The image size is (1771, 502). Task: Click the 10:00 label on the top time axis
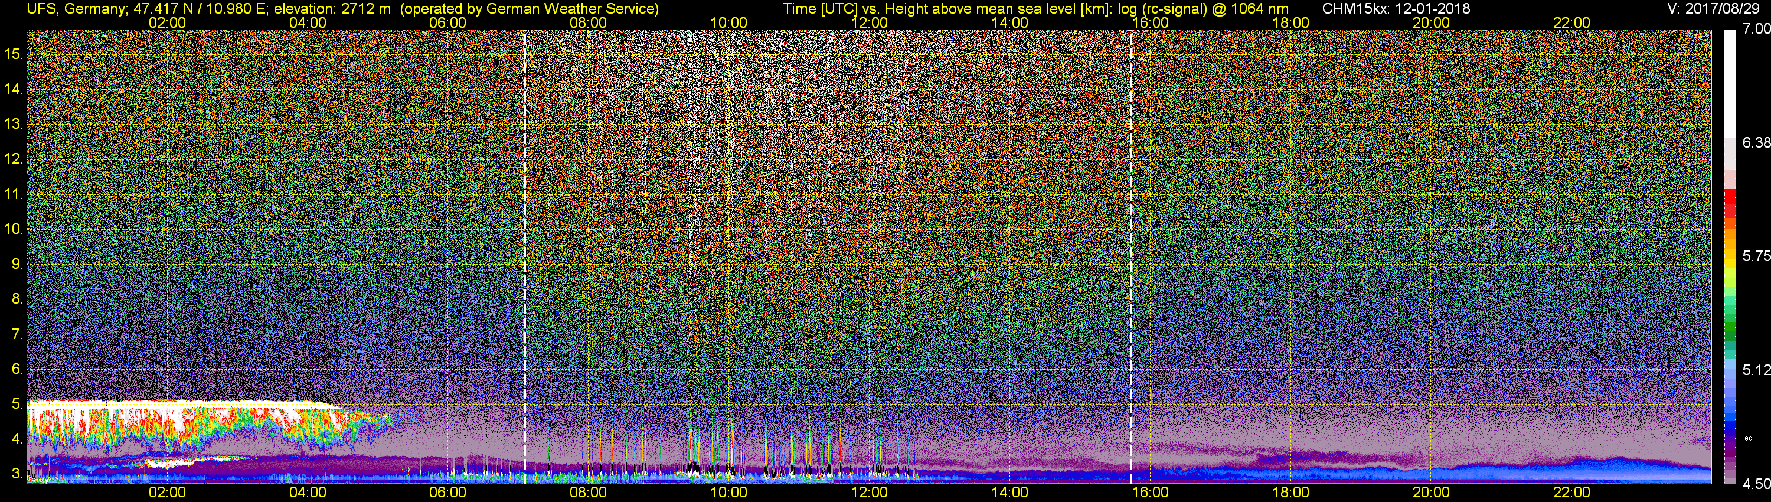(728, 22)
